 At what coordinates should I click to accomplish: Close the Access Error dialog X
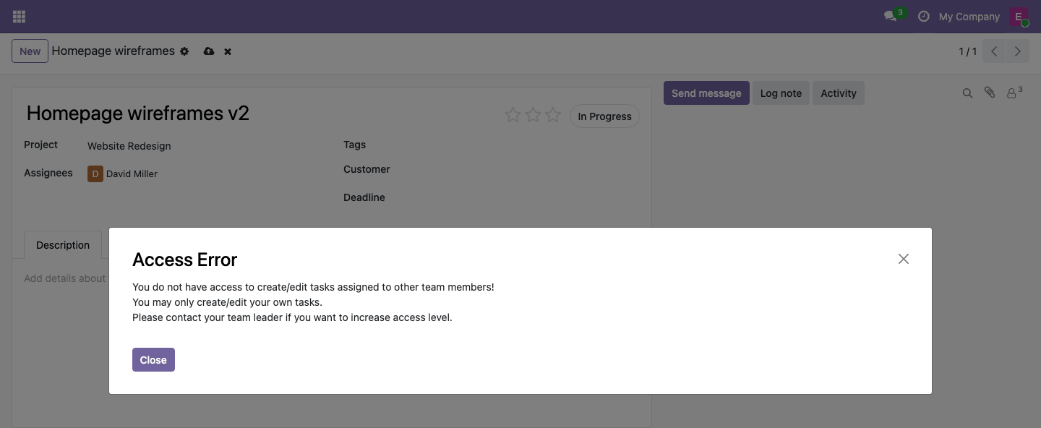click(904, 259)
